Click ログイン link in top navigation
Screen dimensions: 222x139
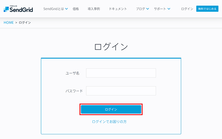[x=187, y=9]
